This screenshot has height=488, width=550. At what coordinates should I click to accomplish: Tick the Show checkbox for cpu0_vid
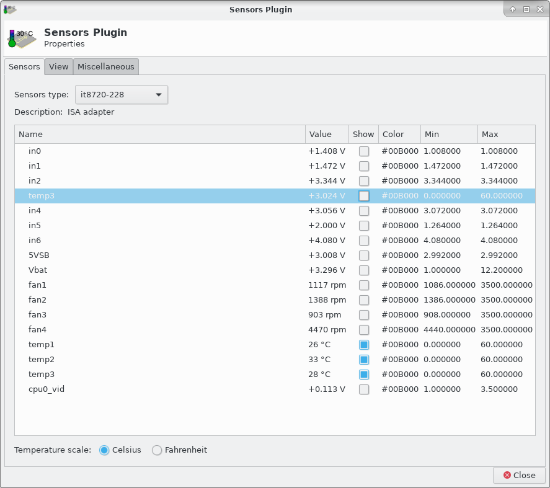coord(364,389)
